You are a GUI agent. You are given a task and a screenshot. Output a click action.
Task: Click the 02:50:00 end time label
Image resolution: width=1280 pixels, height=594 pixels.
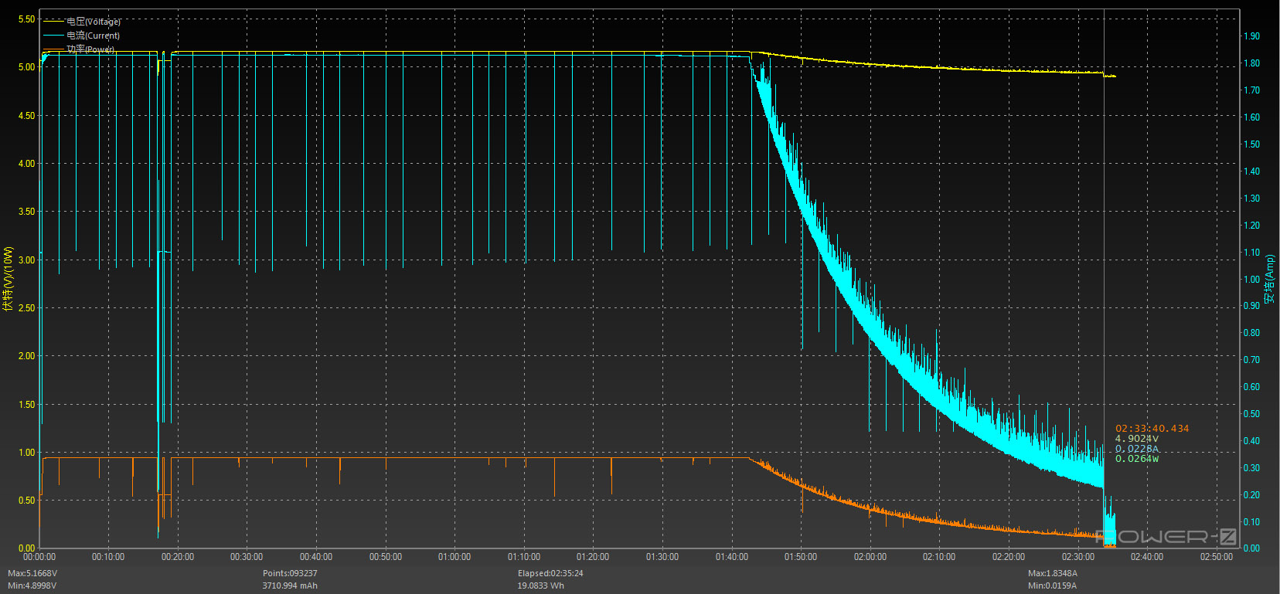[1216, 557]
